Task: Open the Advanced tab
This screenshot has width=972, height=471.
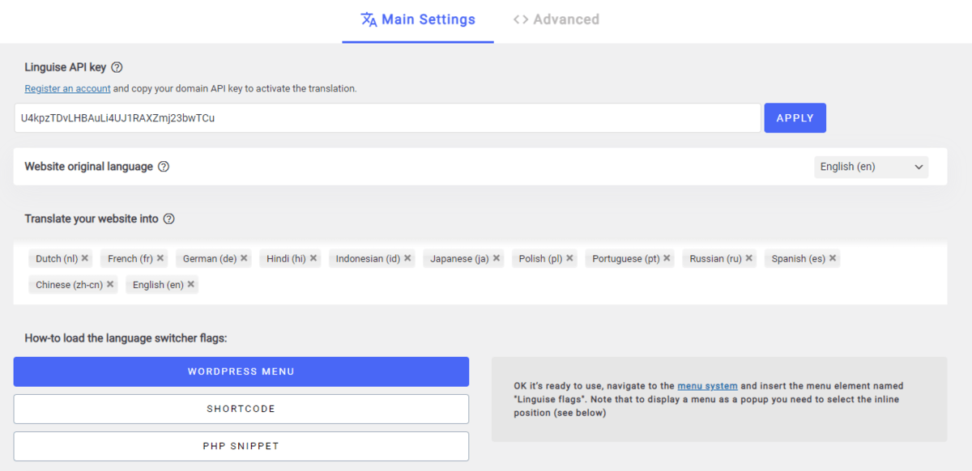Action: (x=556, y=20)
